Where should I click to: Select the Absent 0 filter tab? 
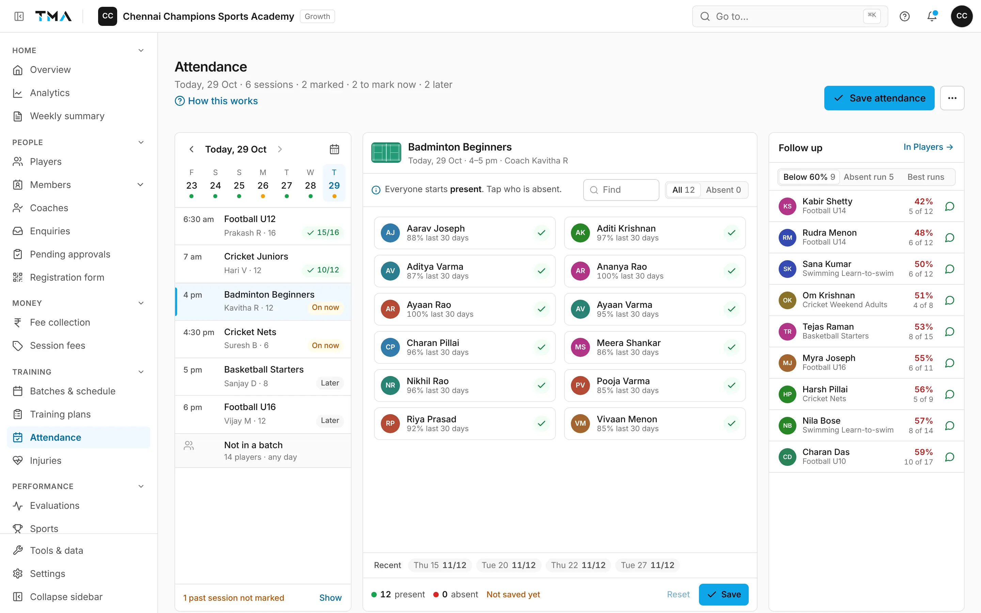[x=723, y=190]
